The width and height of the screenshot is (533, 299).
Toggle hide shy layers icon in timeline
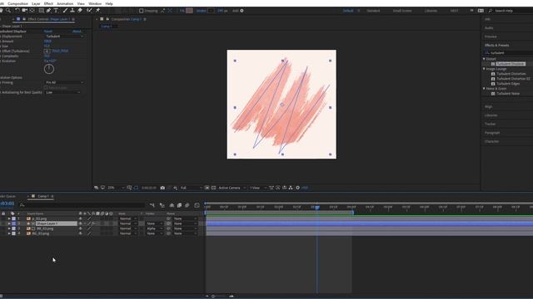tap(172, 205)
